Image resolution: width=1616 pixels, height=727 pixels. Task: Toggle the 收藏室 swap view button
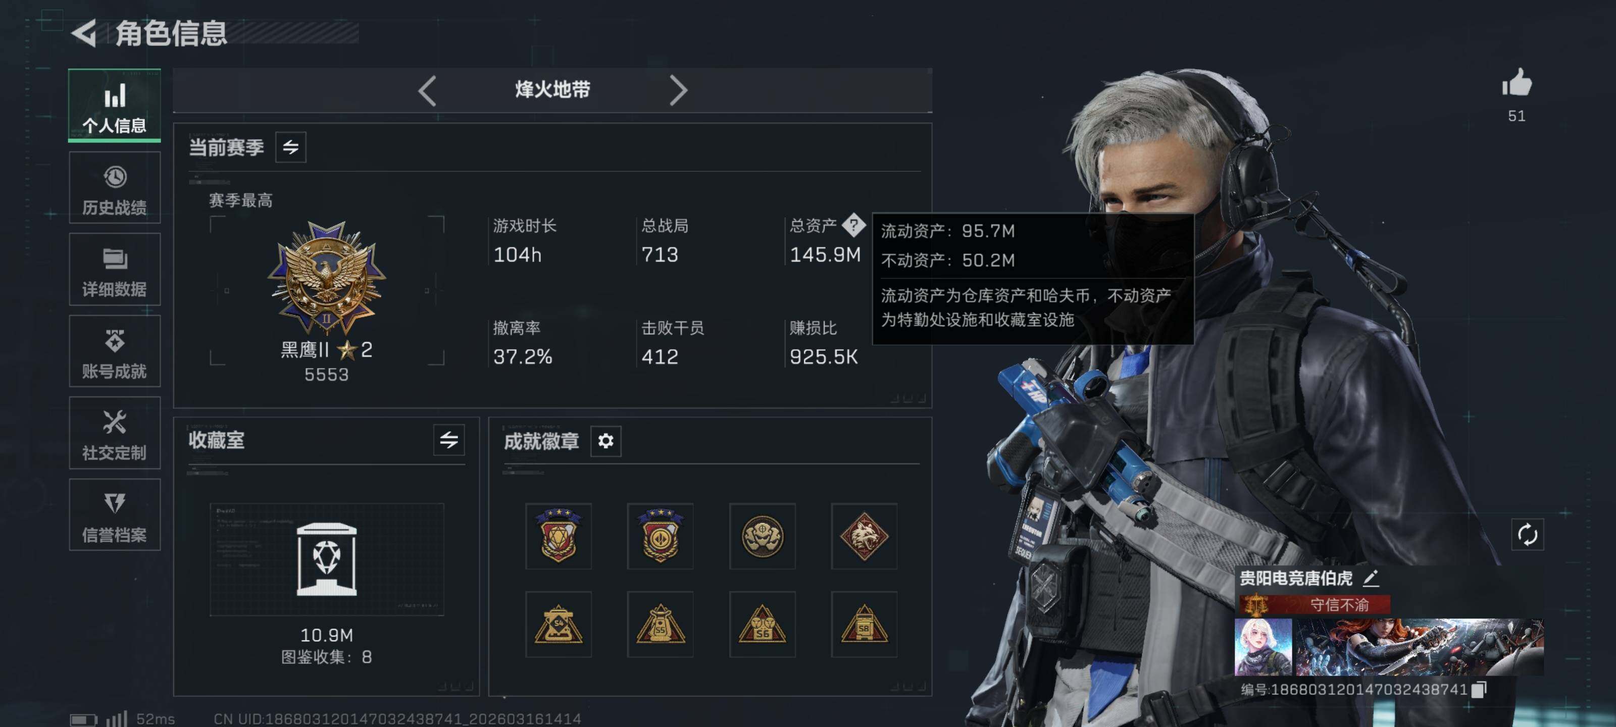[448, 440]
